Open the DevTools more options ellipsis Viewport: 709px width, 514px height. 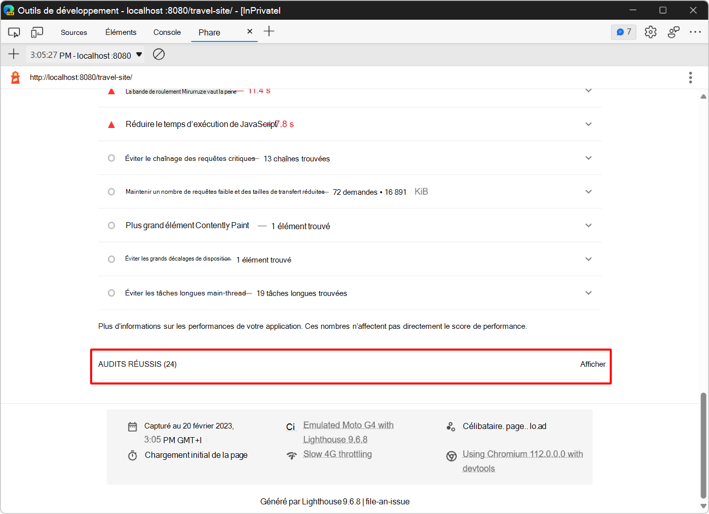point(695,32)
